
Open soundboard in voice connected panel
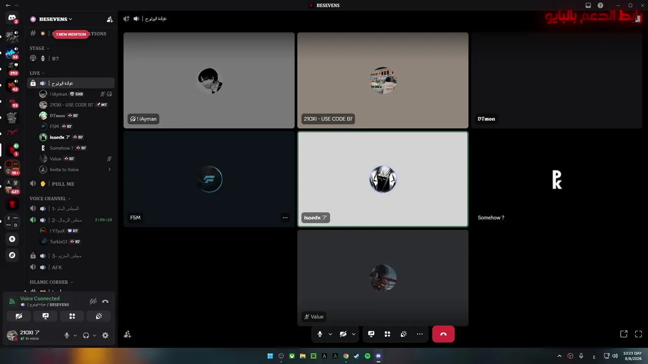point(99,316)
